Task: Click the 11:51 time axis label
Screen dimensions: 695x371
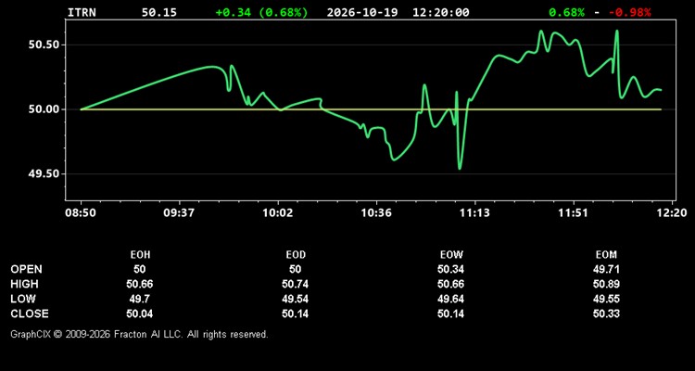Action: point(573,212)
